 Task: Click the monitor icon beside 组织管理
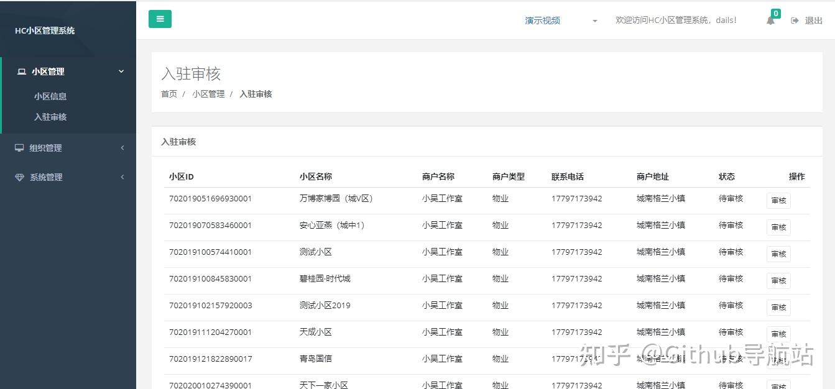point(19,148)
